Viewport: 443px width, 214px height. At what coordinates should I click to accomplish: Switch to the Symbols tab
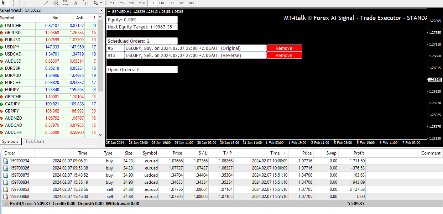coord(10,141)
